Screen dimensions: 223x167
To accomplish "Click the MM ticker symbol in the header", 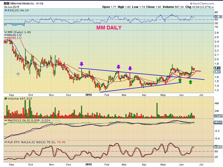I will pyautogui.click(x=7, y=3).
